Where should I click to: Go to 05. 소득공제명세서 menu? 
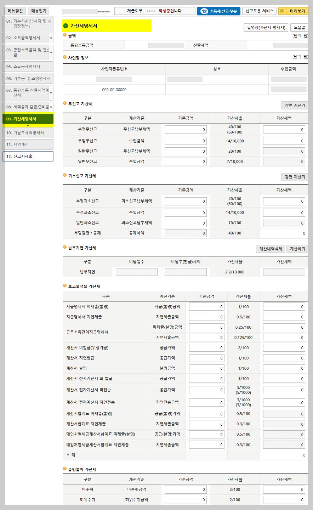[x=28, y=67]
